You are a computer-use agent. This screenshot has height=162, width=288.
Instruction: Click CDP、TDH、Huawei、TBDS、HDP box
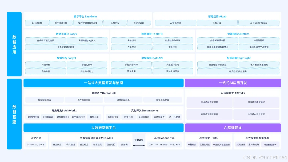pyautogui.click(x=164, y=145)
